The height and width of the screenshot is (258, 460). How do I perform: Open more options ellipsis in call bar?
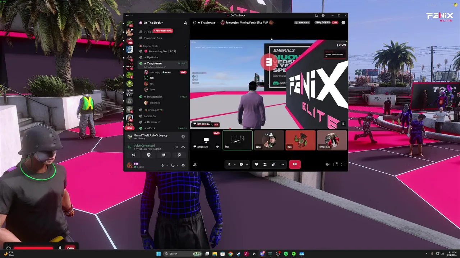tap(282, 164)
